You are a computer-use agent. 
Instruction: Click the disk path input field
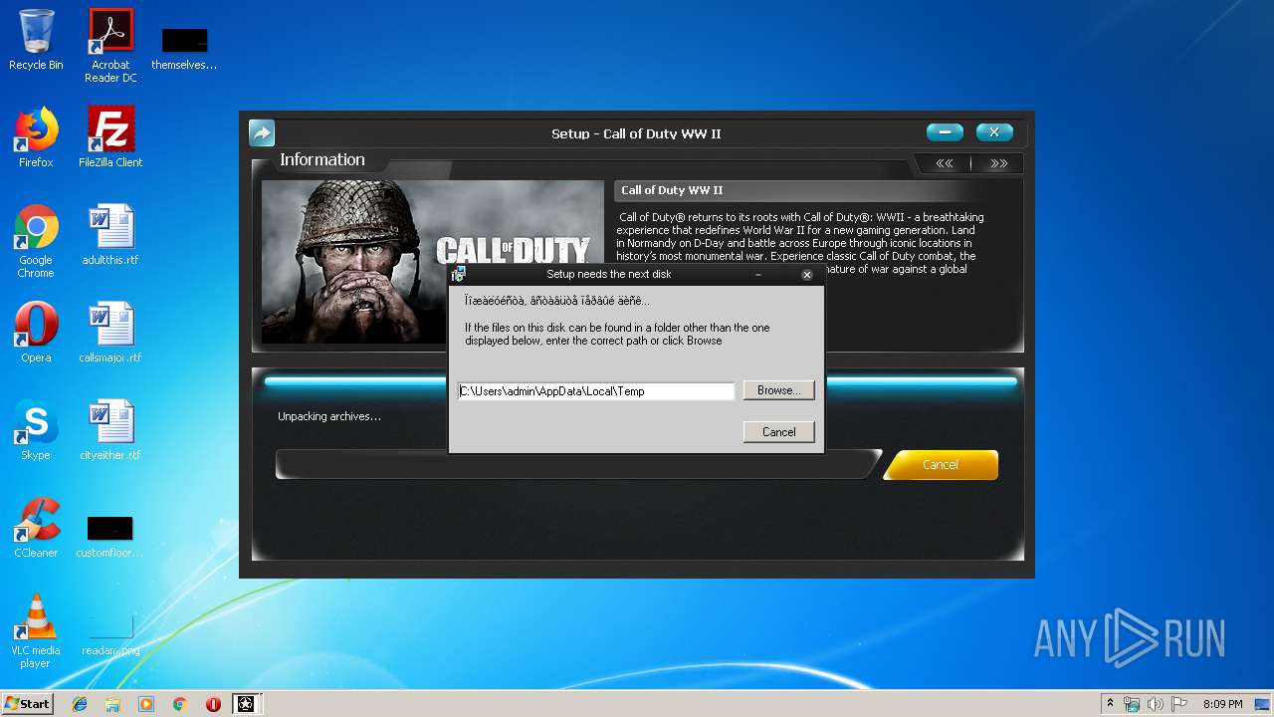(596, 391)
